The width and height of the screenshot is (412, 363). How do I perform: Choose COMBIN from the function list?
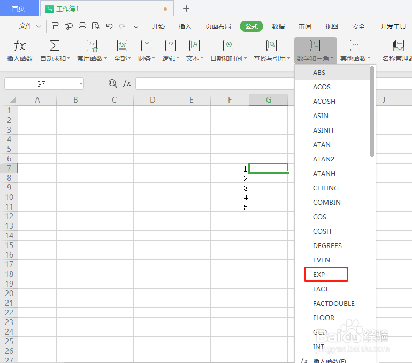pyautogui.click(x=333, y=203)
